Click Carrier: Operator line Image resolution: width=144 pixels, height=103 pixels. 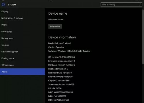pyautogui.click(x=56, y=47)
